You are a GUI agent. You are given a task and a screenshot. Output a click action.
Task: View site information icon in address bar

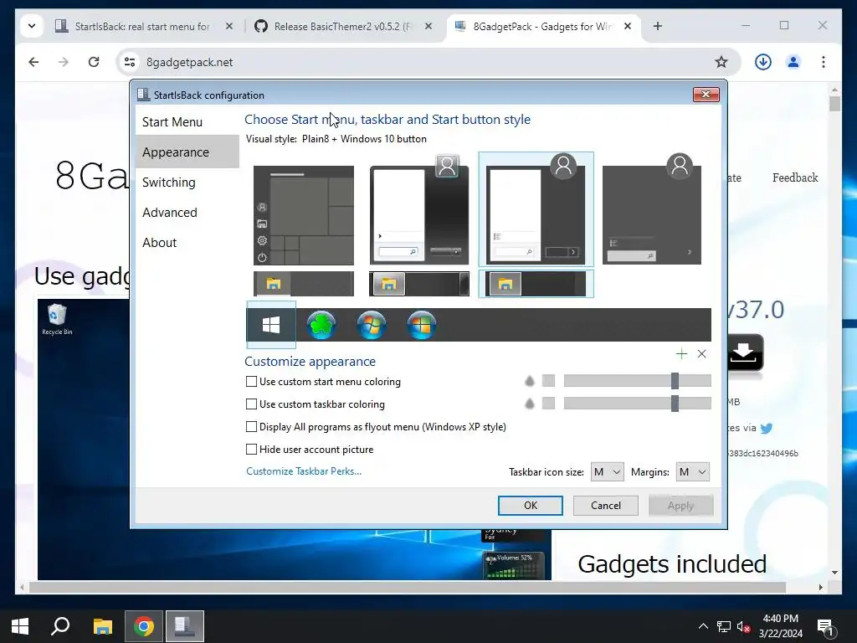coord(130,62)
